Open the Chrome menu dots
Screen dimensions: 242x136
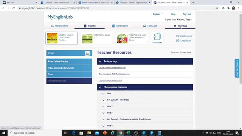239,8
